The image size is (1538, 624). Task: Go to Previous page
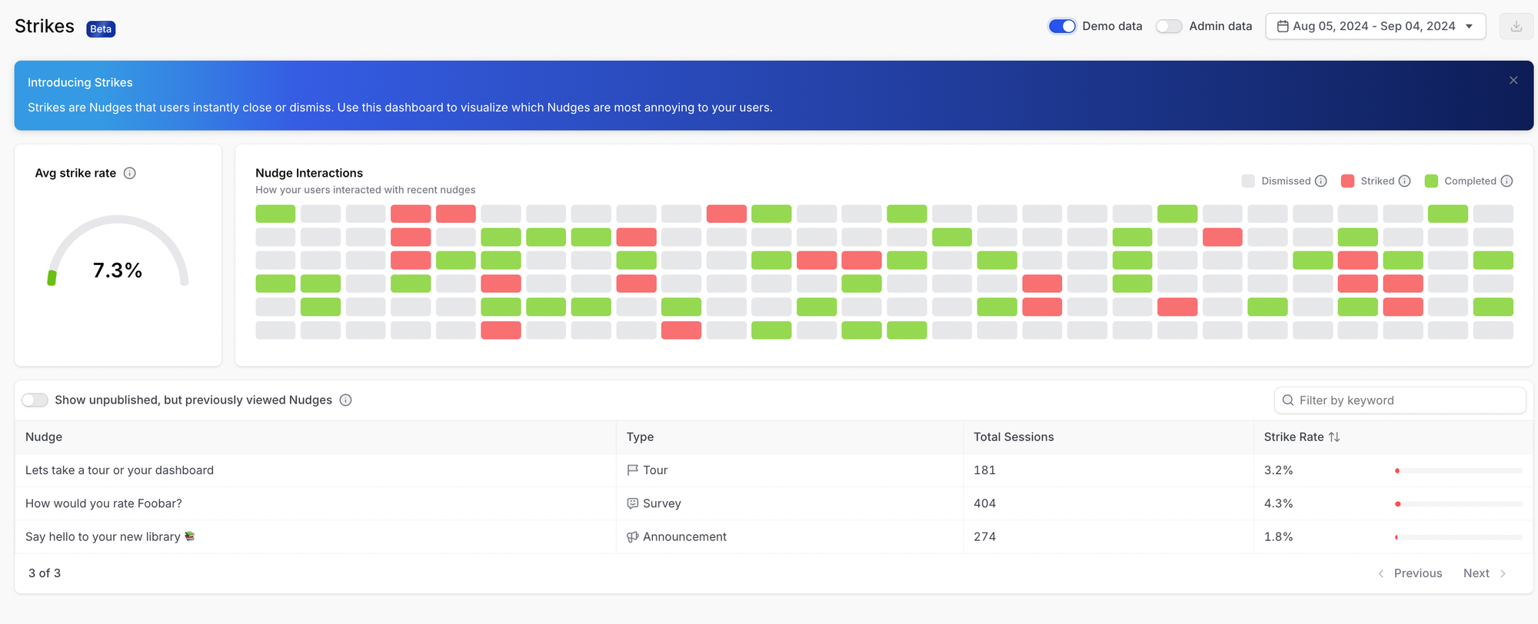pyautogui.click(x=1410, y=573)
